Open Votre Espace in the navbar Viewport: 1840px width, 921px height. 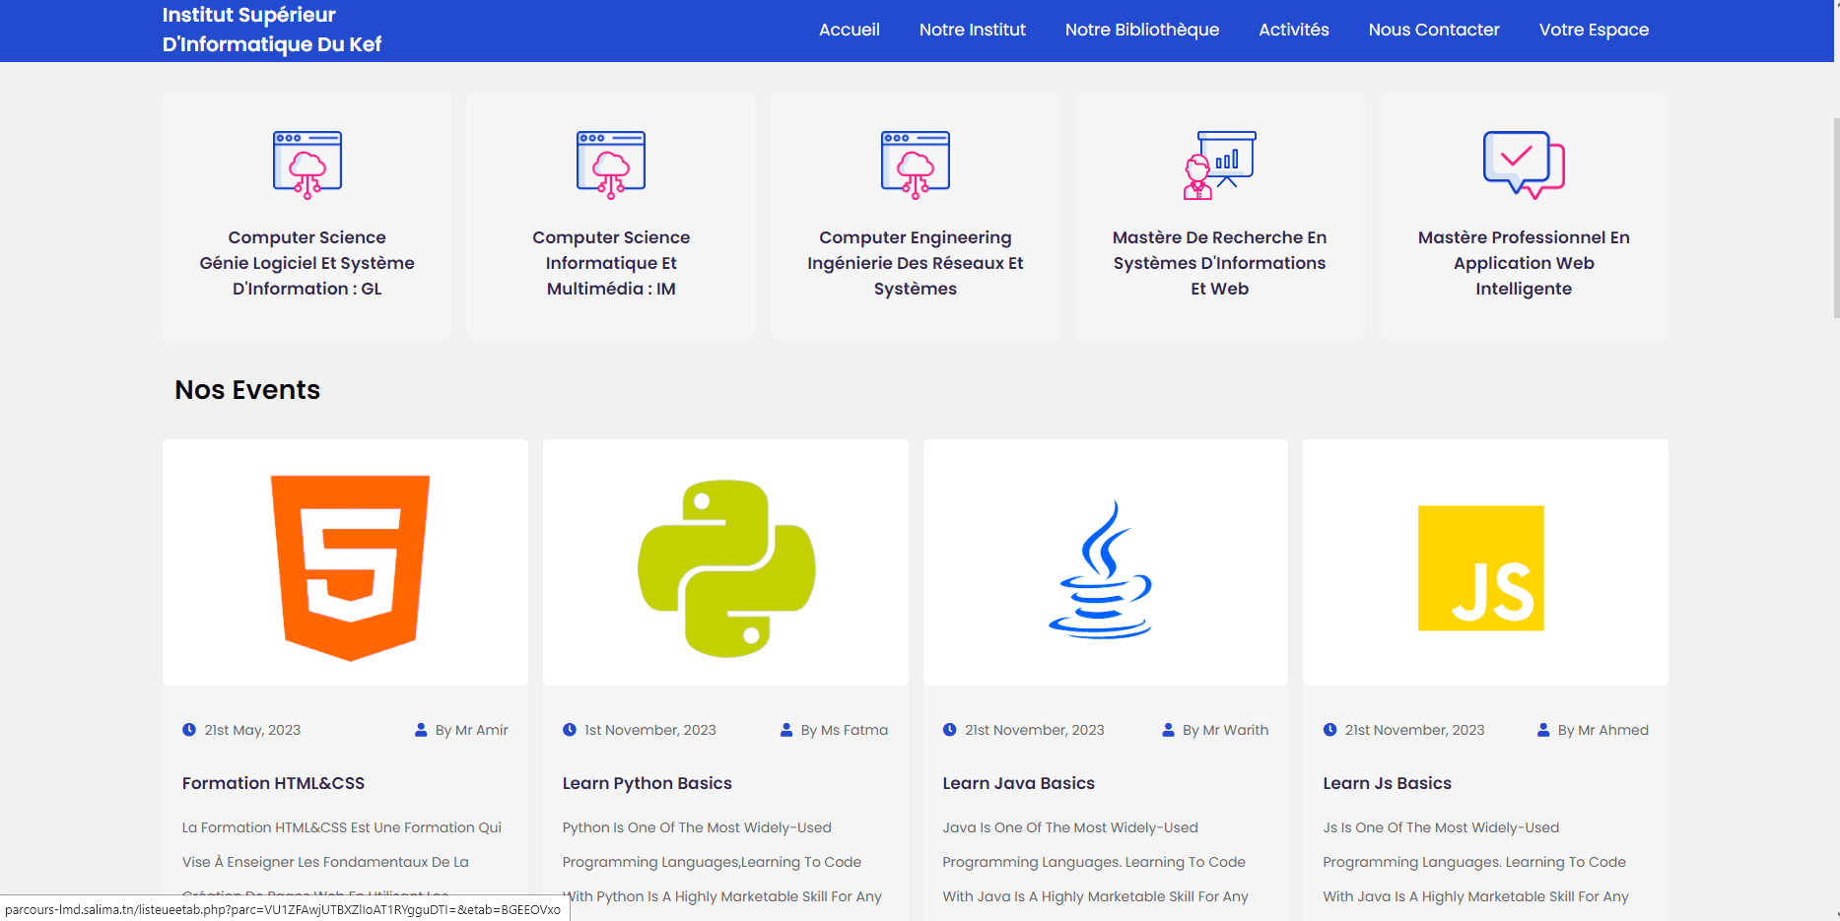(x=1594, y=30)
